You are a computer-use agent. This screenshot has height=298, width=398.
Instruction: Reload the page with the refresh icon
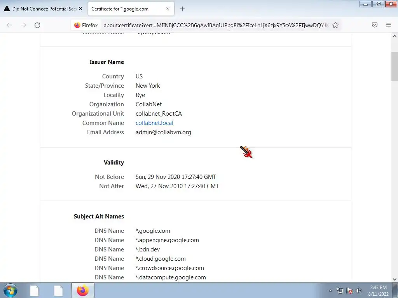point(37,25)
